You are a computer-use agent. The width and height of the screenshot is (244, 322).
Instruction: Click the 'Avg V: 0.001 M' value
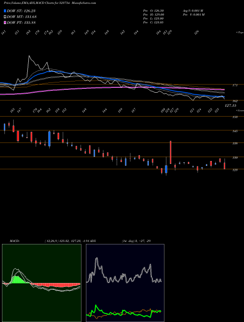tap(193, 11)
